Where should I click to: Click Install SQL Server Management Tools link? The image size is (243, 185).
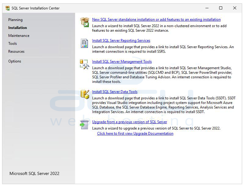122,62
